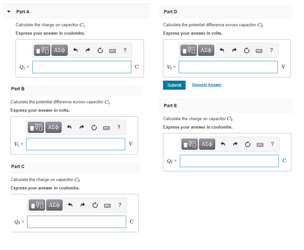The image size is (304, 250).
Task: Collapse Part A with the triangle arrow
Action: tap(9, 12)
